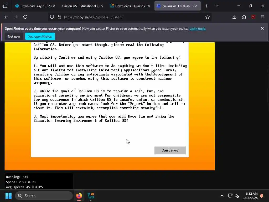Image resolution: width=269 pixels, height=202 pixels.
Task: Open the Firefox application menu
Action: pos(263,17)
